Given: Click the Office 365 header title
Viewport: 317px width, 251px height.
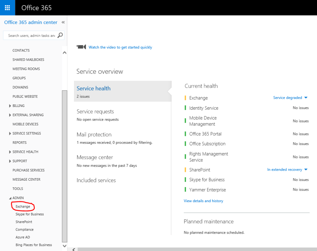Looking at the screenshot, I should [37, 8].
